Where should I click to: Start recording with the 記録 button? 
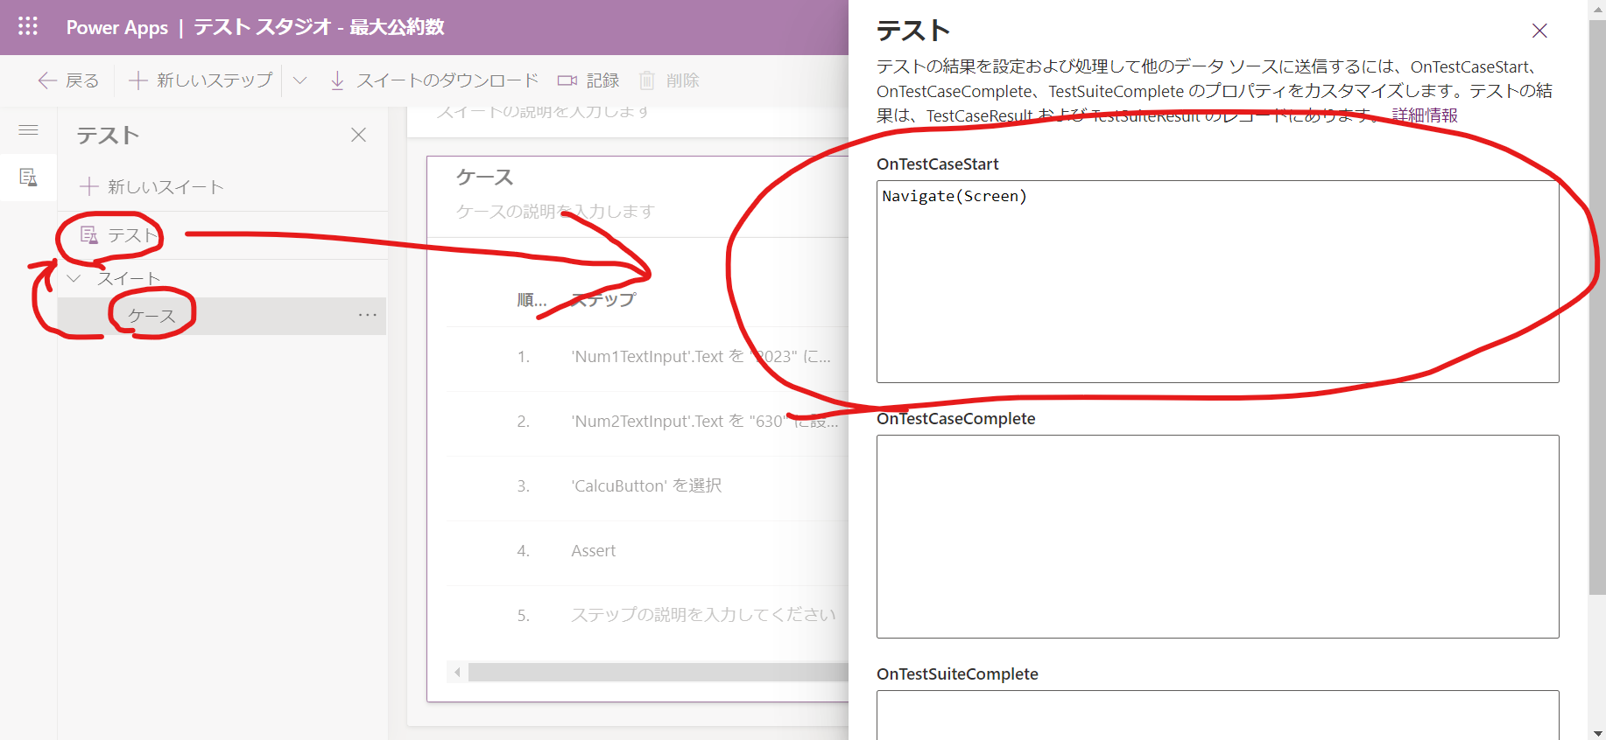click(588, 80)
